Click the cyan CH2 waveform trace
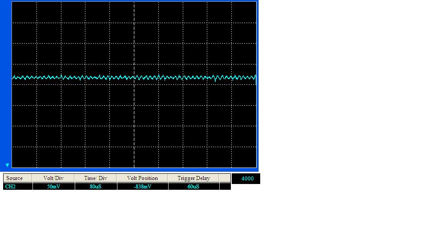The height and width of the screenshot is (240, 427). 134,77
